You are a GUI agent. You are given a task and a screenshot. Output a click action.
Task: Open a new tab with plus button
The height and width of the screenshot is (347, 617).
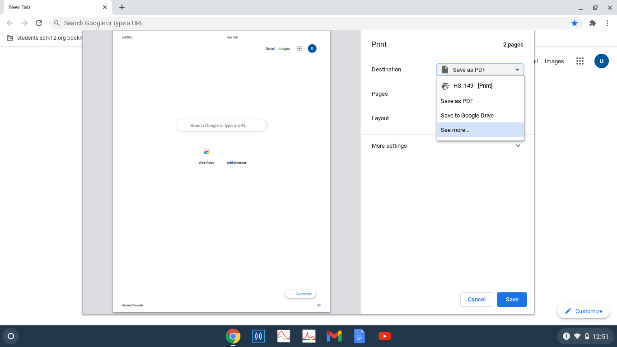click(122, 7)
